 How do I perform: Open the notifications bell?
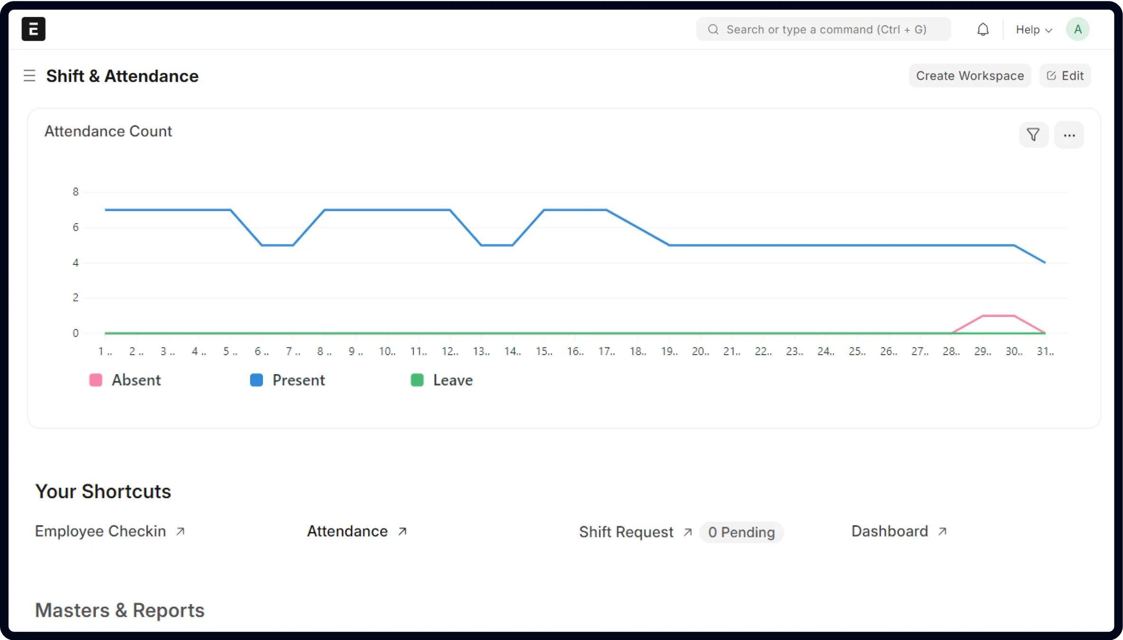pos(983,29)
